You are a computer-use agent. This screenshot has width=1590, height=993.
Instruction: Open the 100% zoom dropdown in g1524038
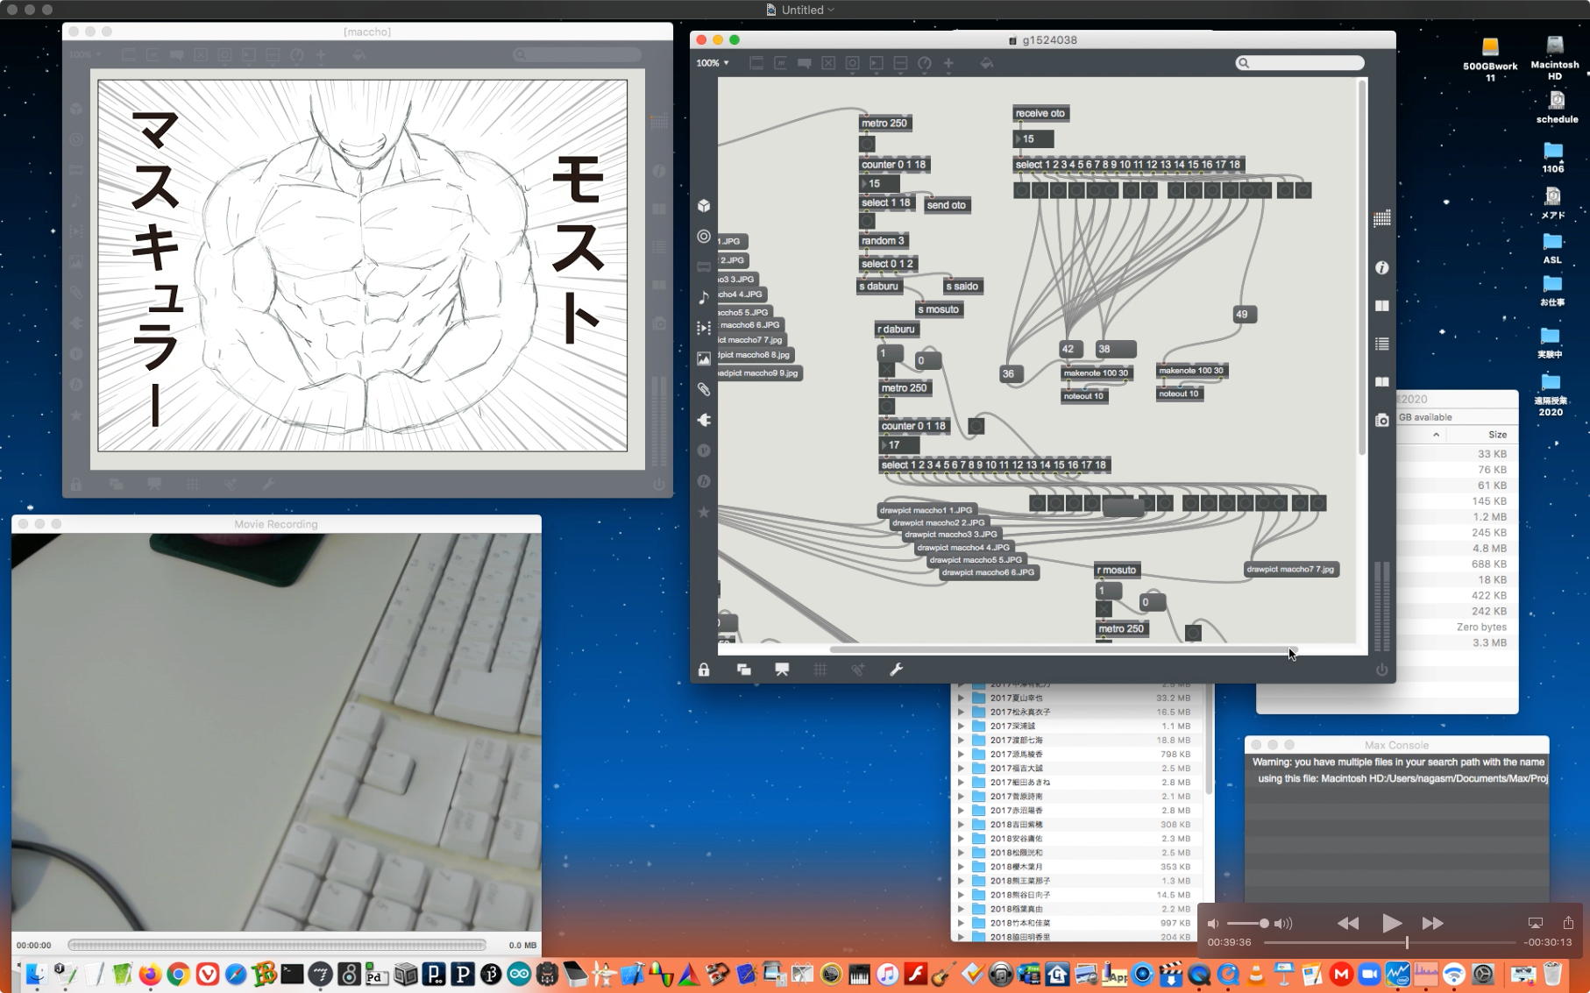coord(712,63)
